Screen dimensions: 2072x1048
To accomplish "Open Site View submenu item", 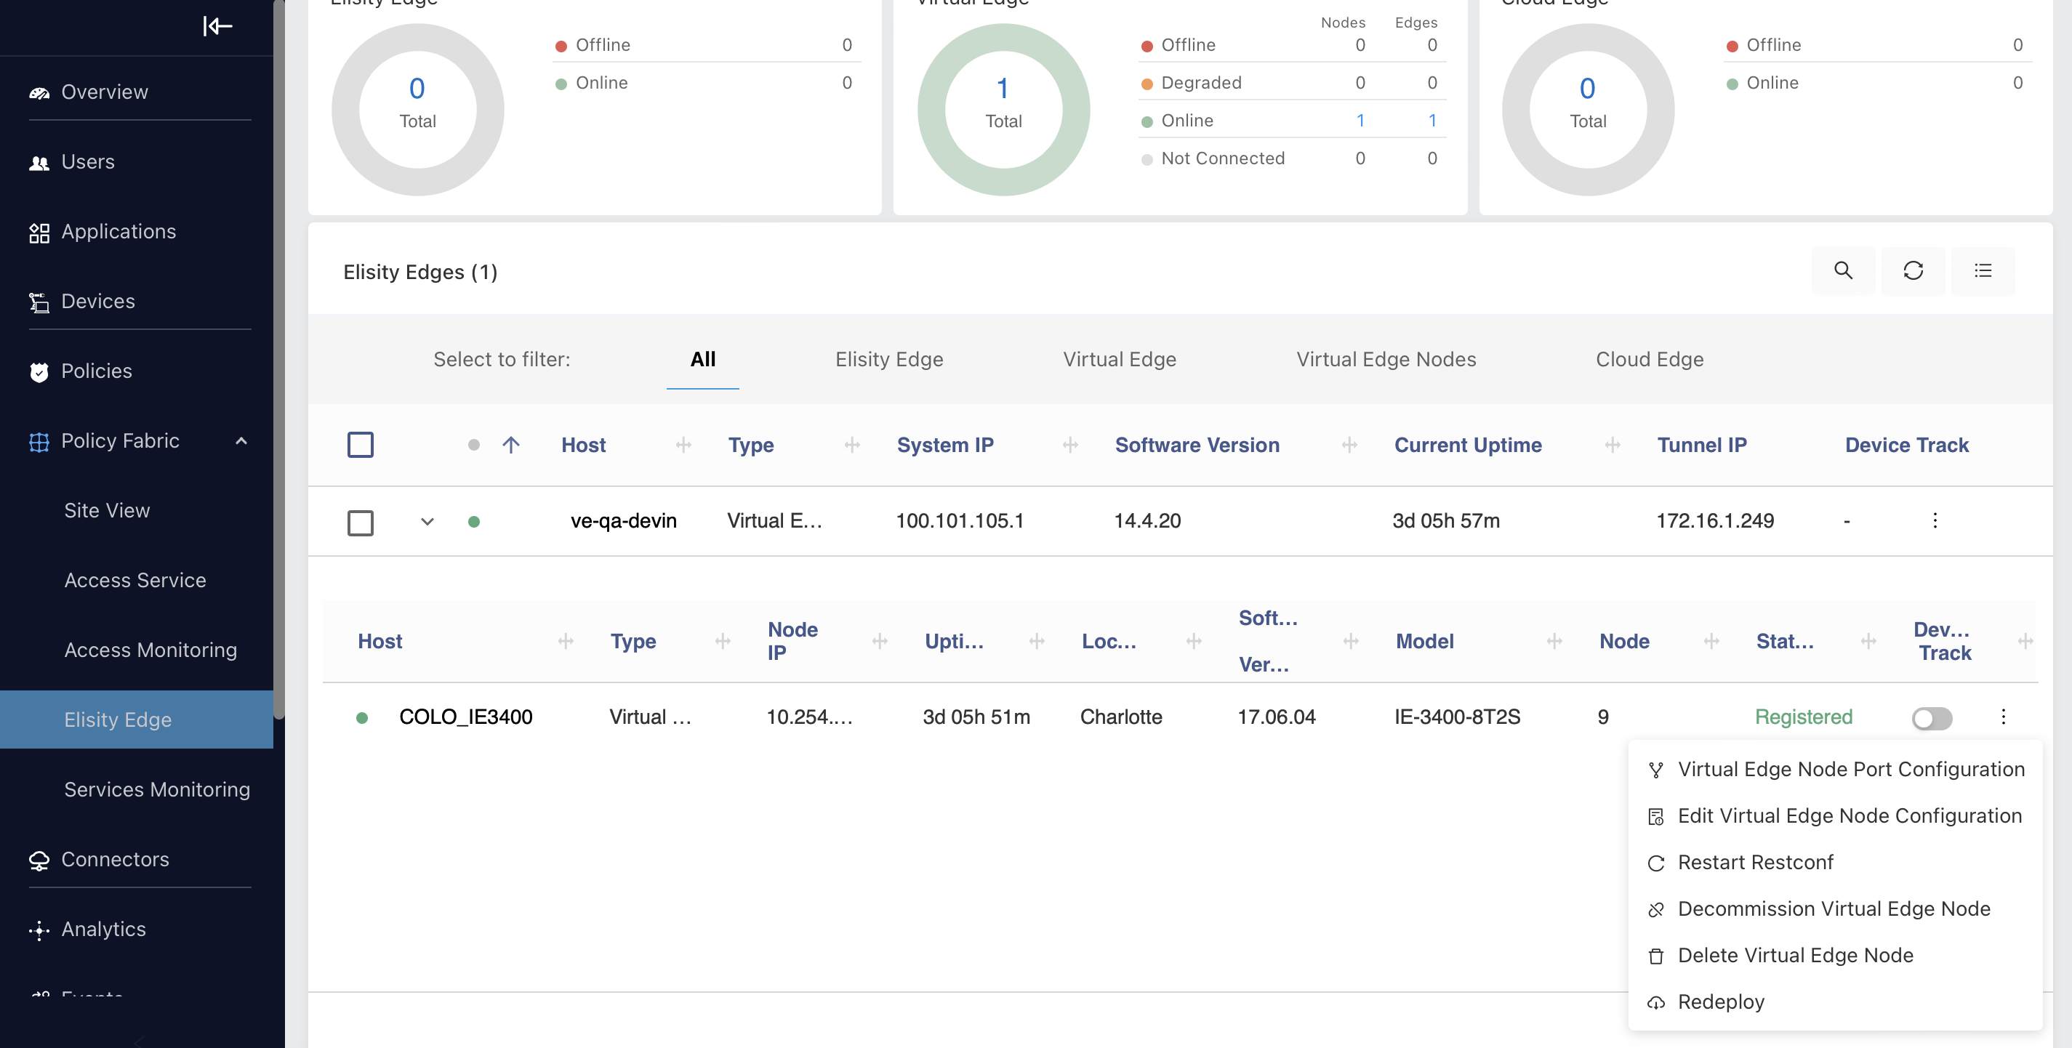I will click(107, 511).
